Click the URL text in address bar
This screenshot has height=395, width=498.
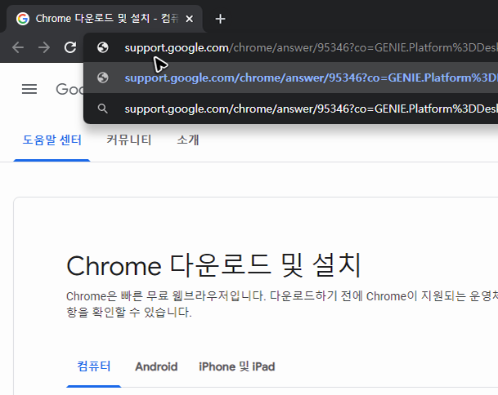click(x=311, y=47)
